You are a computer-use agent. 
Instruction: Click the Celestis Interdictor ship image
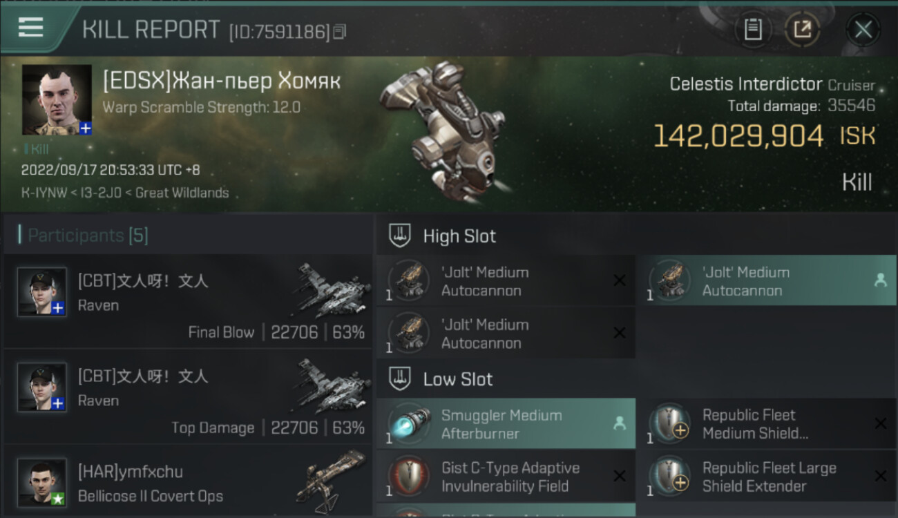click(x=442, y=131)
